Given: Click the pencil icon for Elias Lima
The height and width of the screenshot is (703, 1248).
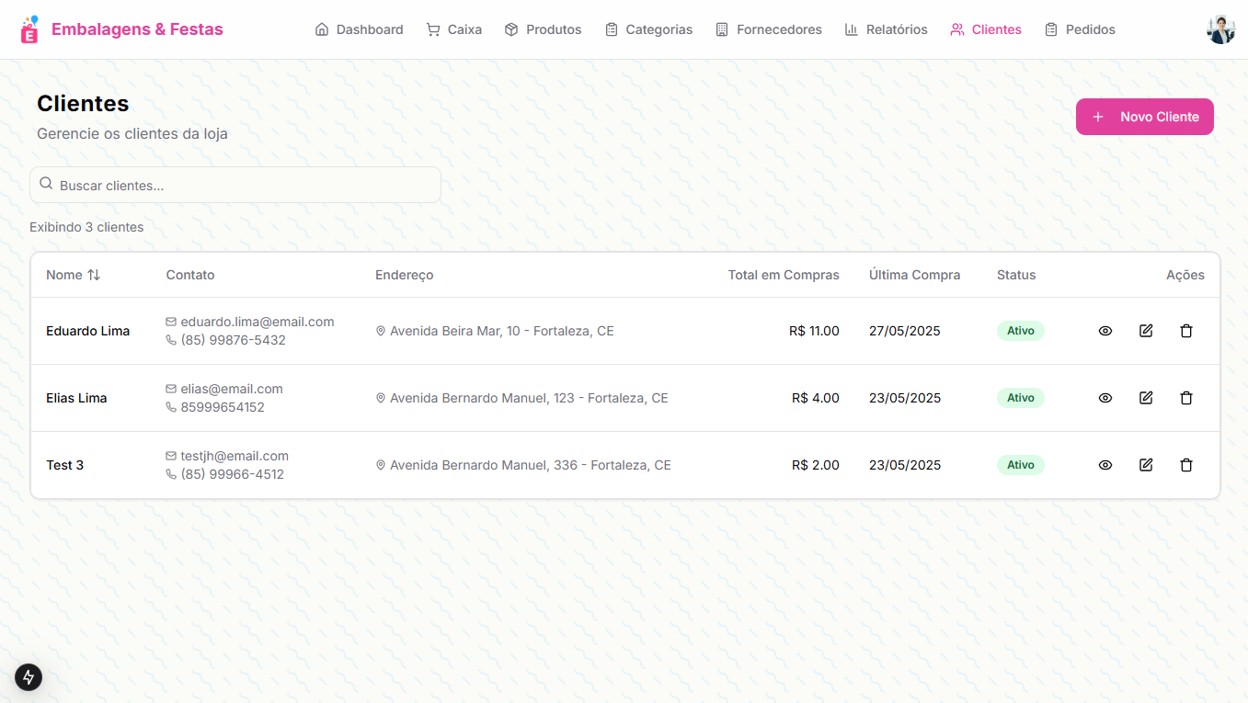Looking at the screenshot, I should (1146, 398).
